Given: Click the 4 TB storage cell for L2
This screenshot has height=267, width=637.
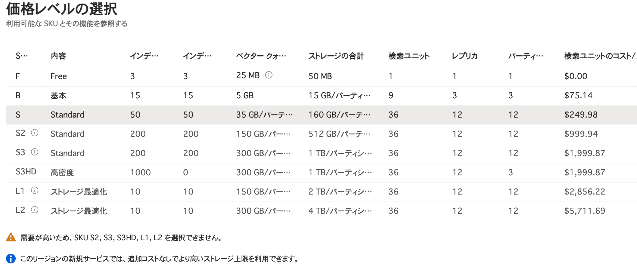Looking at the screenshot, I should coord(340,211).
